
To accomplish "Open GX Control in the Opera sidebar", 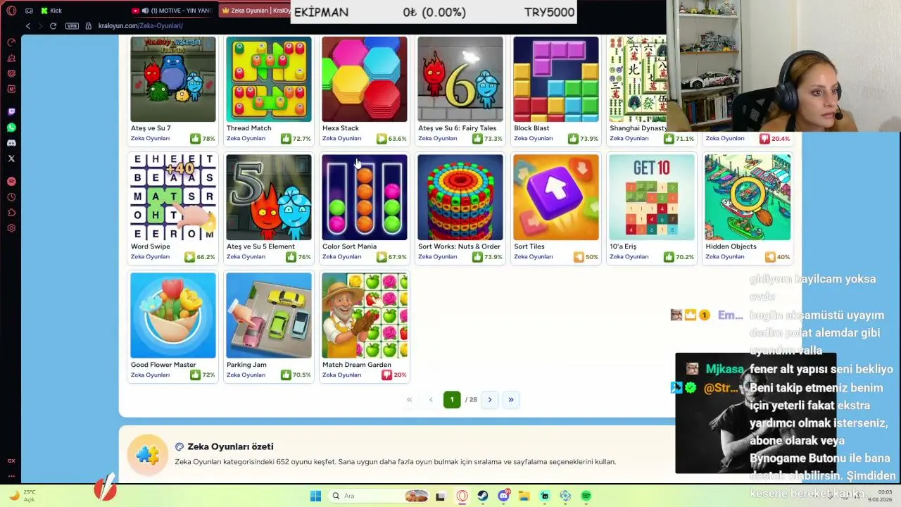I will pos(11,42).
